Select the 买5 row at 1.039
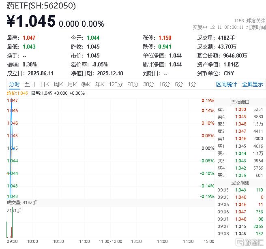The image size is (266, 249). (x=240, y=175)
